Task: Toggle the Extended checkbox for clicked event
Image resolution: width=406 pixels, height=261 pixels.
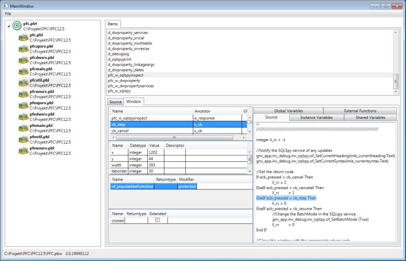Action: [157, 220]
